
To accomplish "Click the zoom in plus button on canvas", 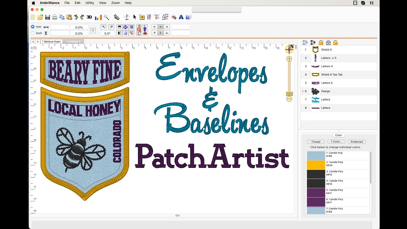I will pyautogui.click(x=289, y=59).
